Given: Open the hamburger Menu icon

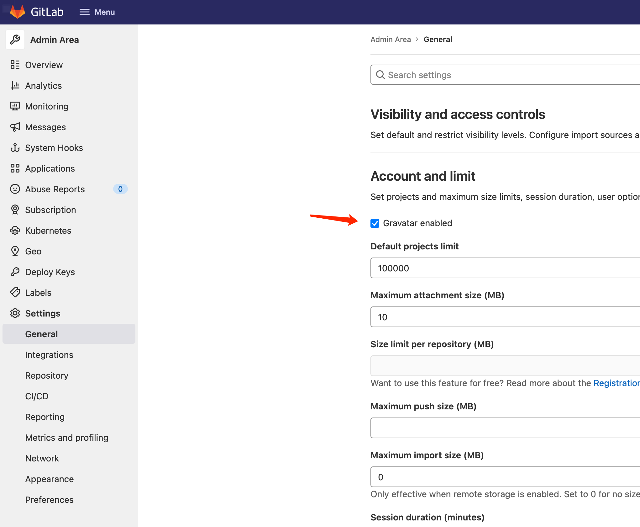Looking at the screenshot, I should (x=84, y=12).
